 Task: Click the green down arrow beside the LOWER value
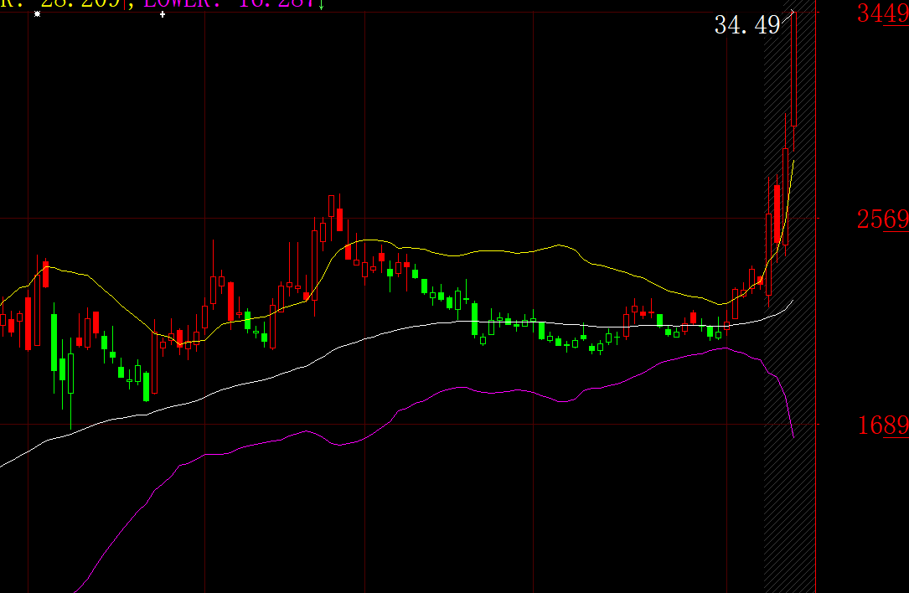[x=321, y=5]
